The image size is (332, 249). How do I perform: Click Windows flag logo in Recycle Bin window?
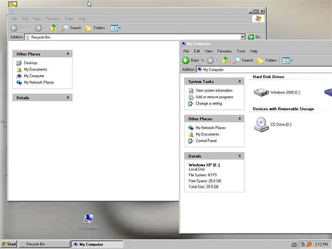click(x=258, y=18)
